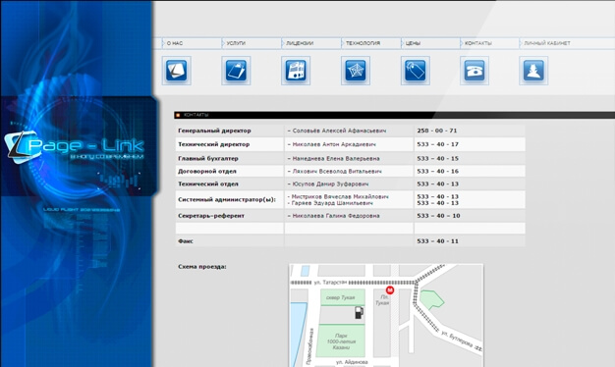
Task: Click the Николаева Галина Федоровна name
Action: (x=336, y=216)
